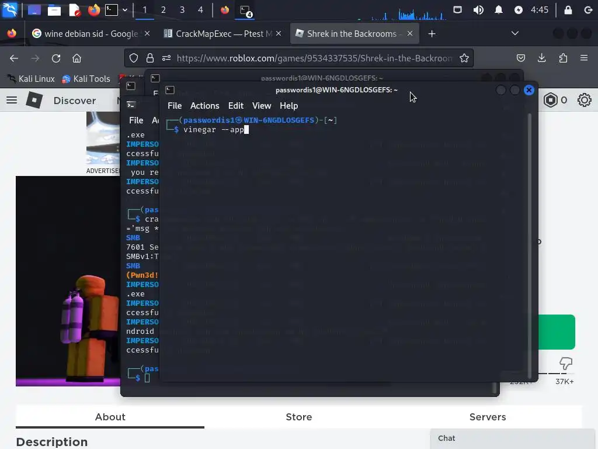Switch to workspace 2

164,10
